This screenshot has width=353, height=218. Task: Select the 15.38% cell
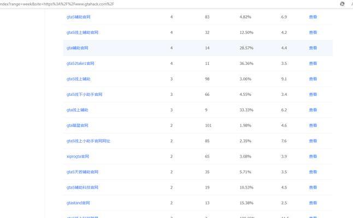coord(246,203)
